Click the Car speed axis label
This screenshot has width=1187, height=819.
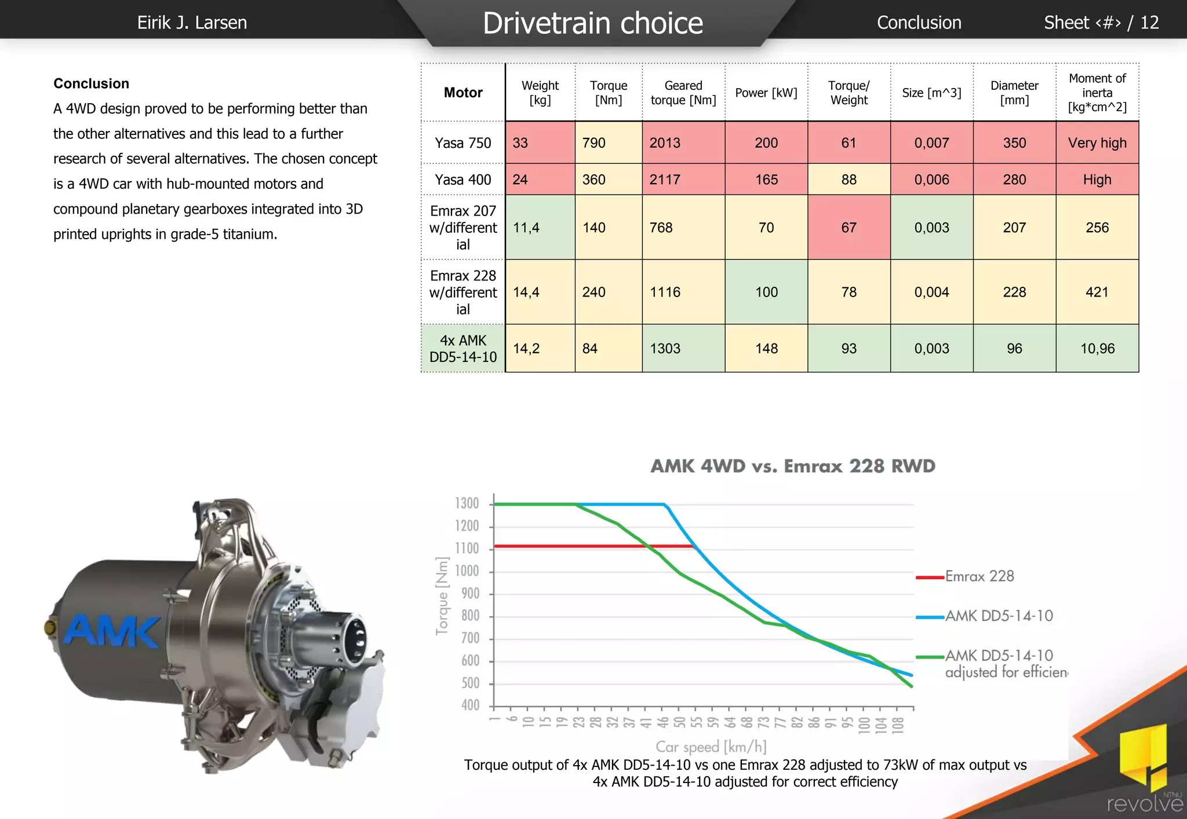pos(711,747)
